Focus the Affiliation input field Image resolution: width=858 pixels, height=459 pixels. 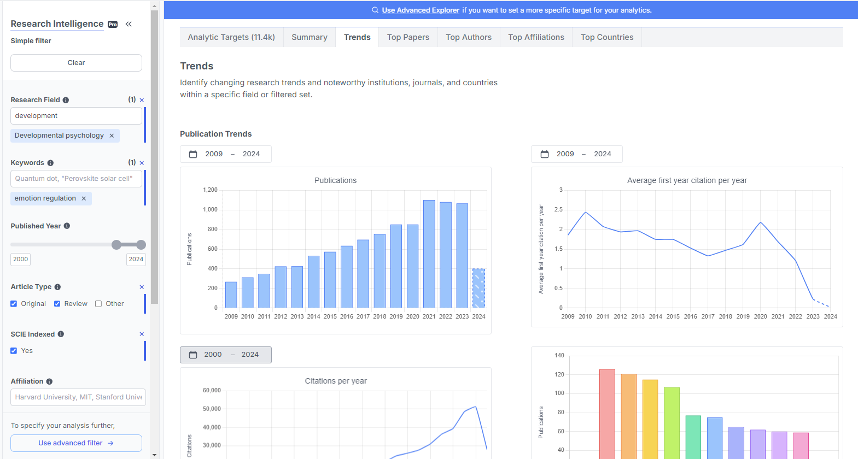coord(78,397)
